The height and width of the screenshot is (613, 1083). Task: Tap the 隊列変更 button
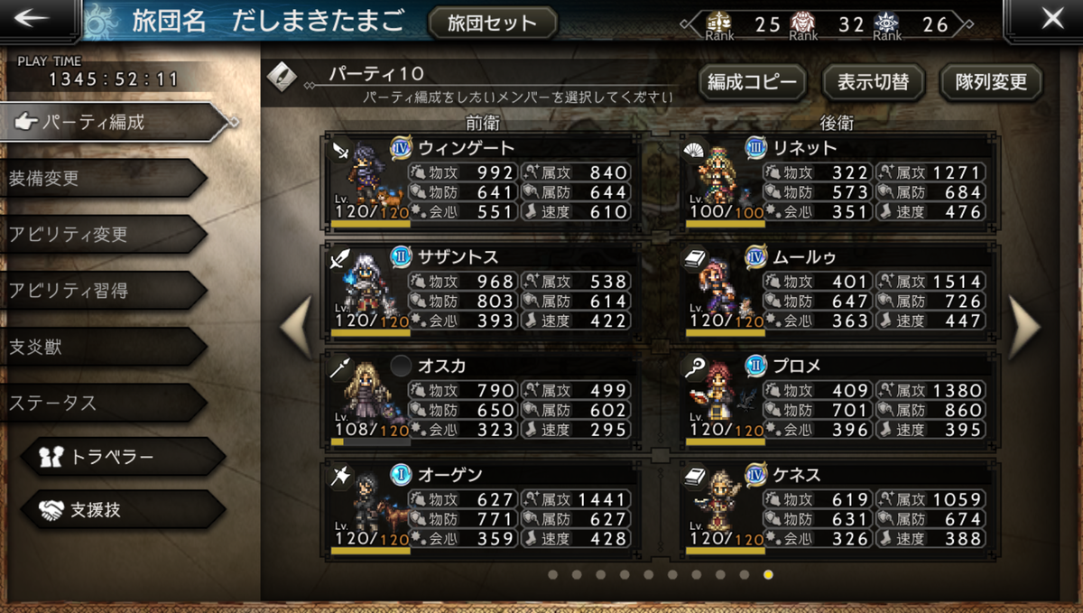pos(991,82)
